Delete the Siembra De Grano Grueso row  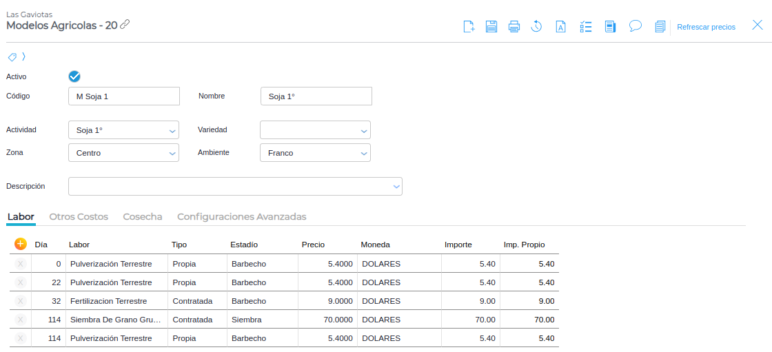coord(20,320)
